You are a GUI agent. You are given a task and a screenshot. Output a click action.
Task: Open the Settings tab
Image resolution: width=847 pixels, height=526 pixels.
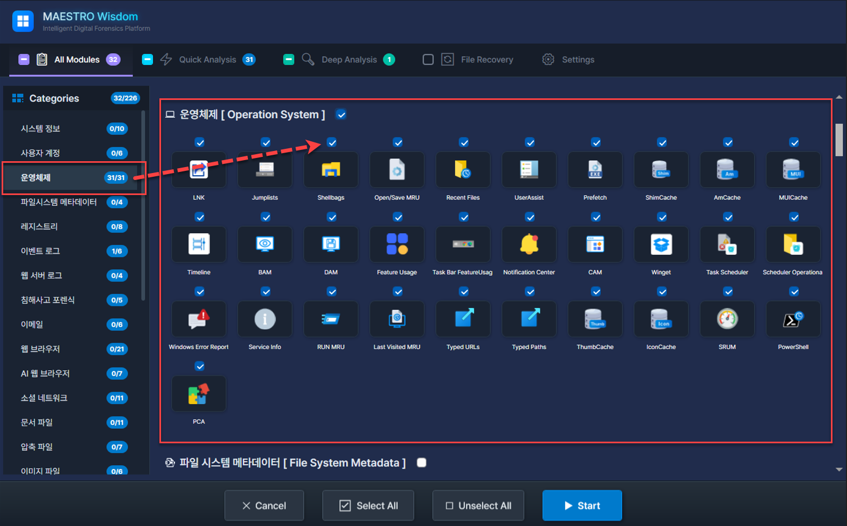tap(578, 60)
